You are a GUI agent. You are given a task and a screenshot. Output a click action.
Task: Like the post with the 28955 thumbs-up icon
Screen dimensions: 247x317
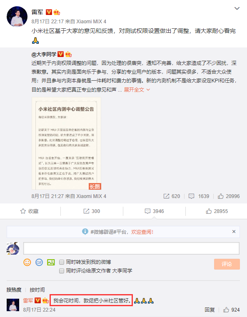tap(209, 211)
